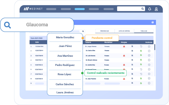
Task: Pick Carlos Sánchez from the patient list
Action: tap(65, 84)
